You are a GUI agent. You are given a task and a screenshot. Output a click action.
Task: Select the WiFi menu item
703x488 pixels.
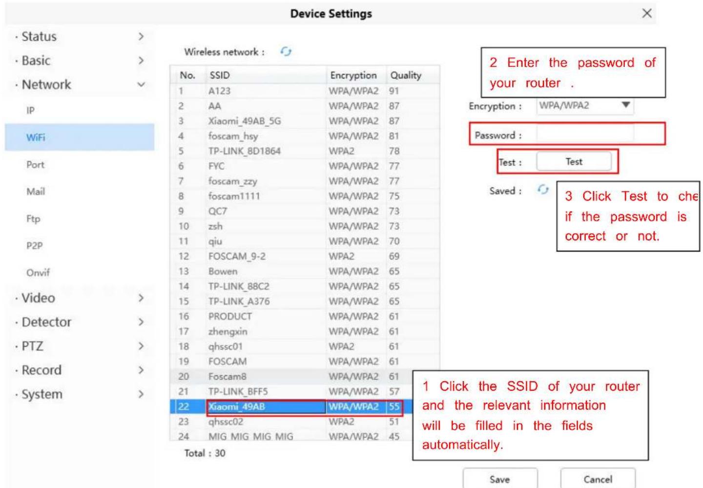point(80,137)
